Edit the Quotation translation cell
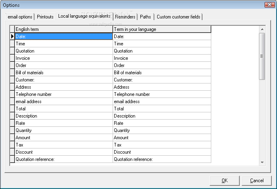The height and width of the screenshot is (189, 277). pyautogui.click(x=162, y=51)
